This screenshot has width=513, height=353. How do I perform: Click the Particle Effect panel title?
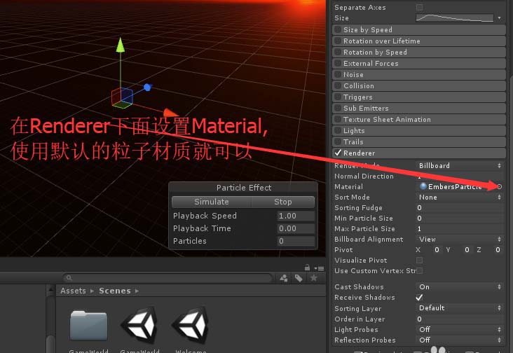point(244,188)
